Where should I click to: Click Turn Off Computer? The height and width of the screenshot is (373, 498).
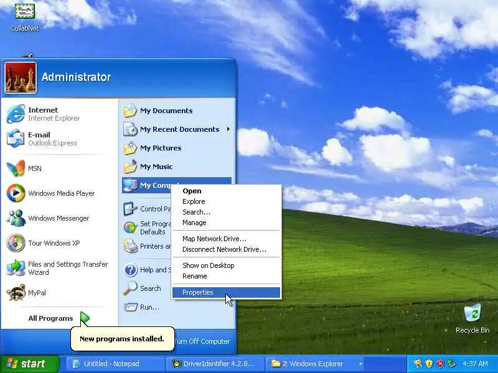click(x=202, y=341)
